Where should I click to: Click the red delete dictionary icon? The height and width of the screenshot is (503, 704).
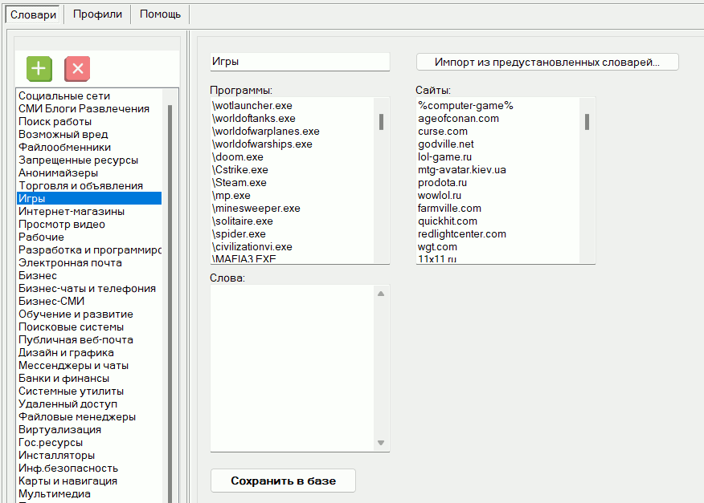[77, 69]
